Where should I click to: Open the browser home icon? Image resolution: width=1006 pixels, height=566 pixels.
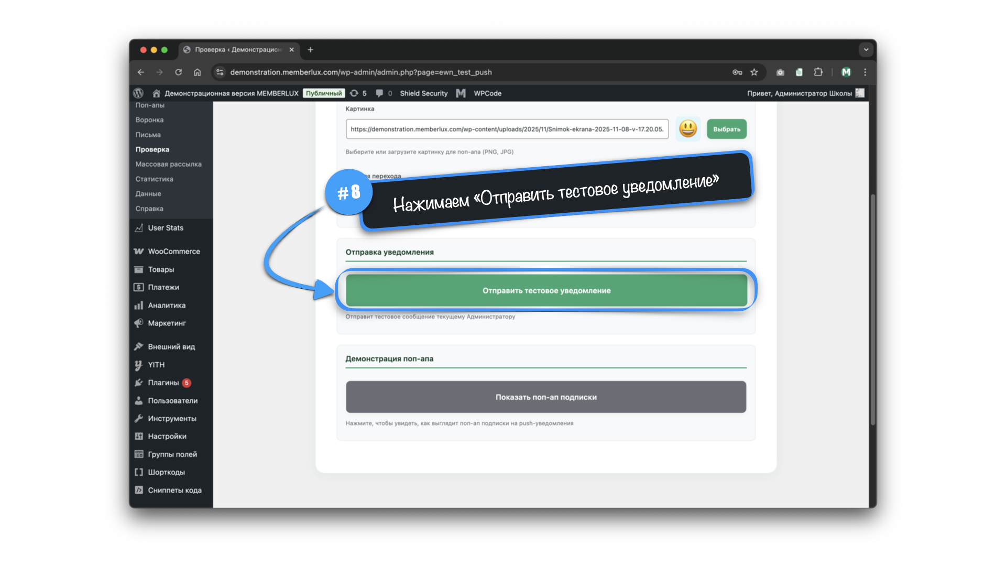197,72
